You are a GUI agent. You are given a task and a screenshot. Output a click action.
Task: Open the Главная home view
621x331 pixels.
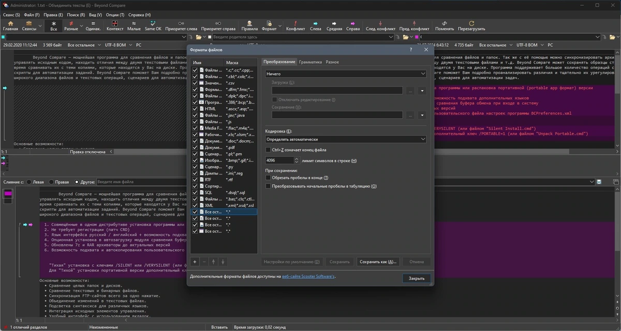click(x=10, y=26)
